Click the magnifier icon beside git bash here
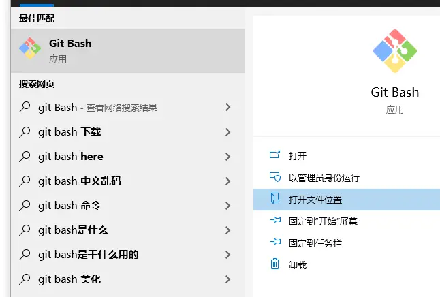This screenshot has height=297, width=440. [25, 157]
